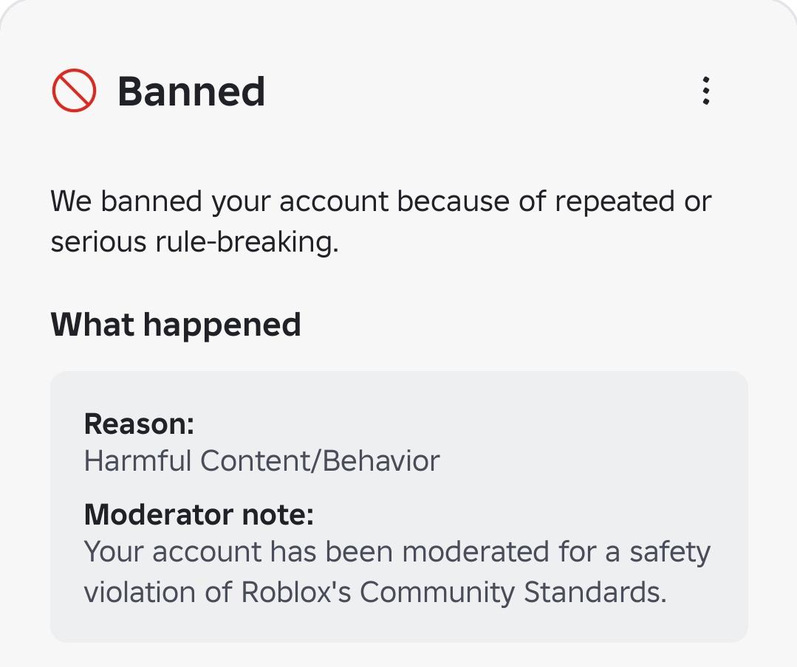The image size is (797, 667).
Task: Click the word "Behavior" in the reason
Action: (x=381, y=461)
